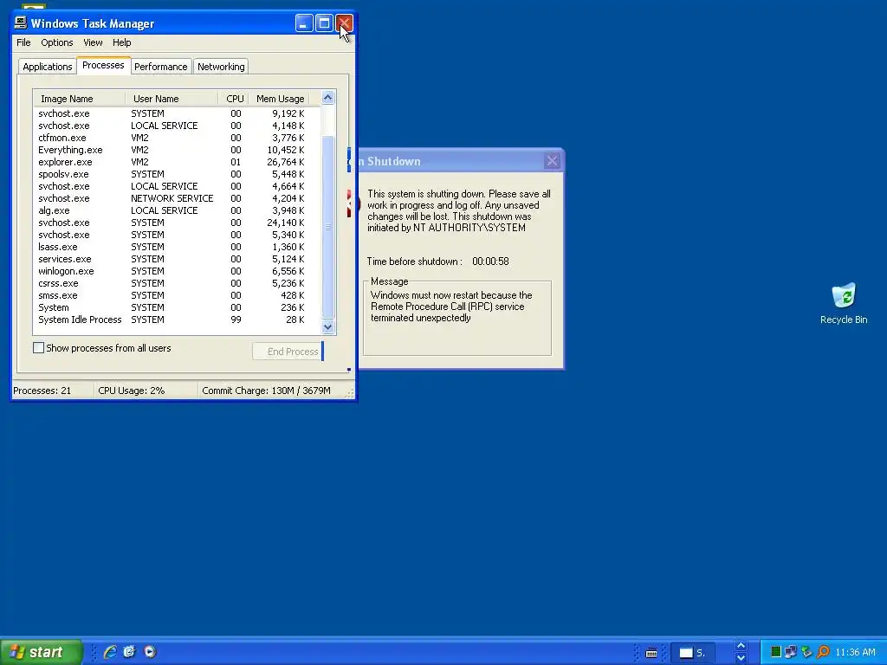Viewport: 887px width, 665px height.
Task: Close the Windows Task Manager window
Action: 344,23
